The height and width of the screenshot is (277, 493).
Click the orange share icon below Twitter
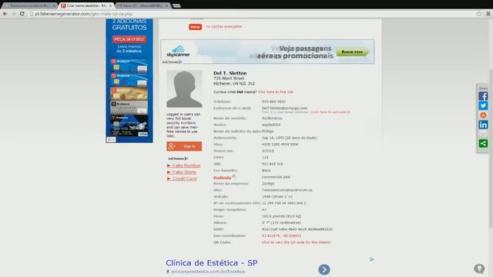[x=483, y=115]
